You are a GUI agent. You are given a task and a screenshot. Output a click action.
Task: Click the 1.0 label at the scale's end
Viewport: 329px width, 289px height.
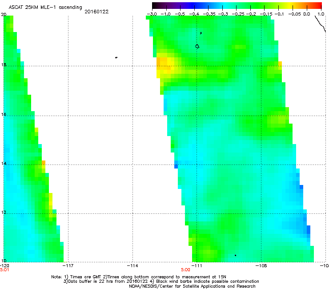[321, 14]
